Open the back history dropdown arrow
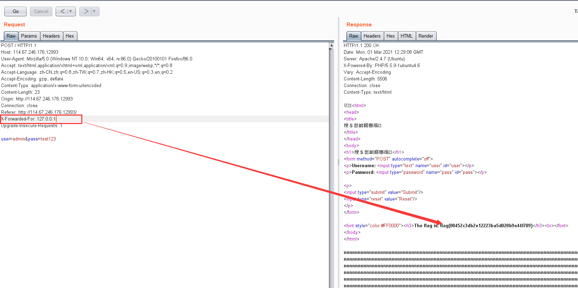This screenshot has width=578, height=288. 71,11
